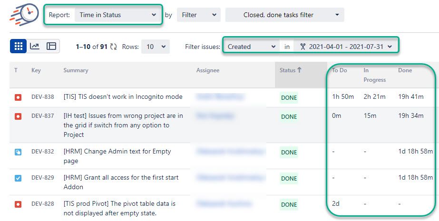Click DONE status badge for DEV-832
The width and height of the screenshot is (439, 221).
click(x=289, y=152)
